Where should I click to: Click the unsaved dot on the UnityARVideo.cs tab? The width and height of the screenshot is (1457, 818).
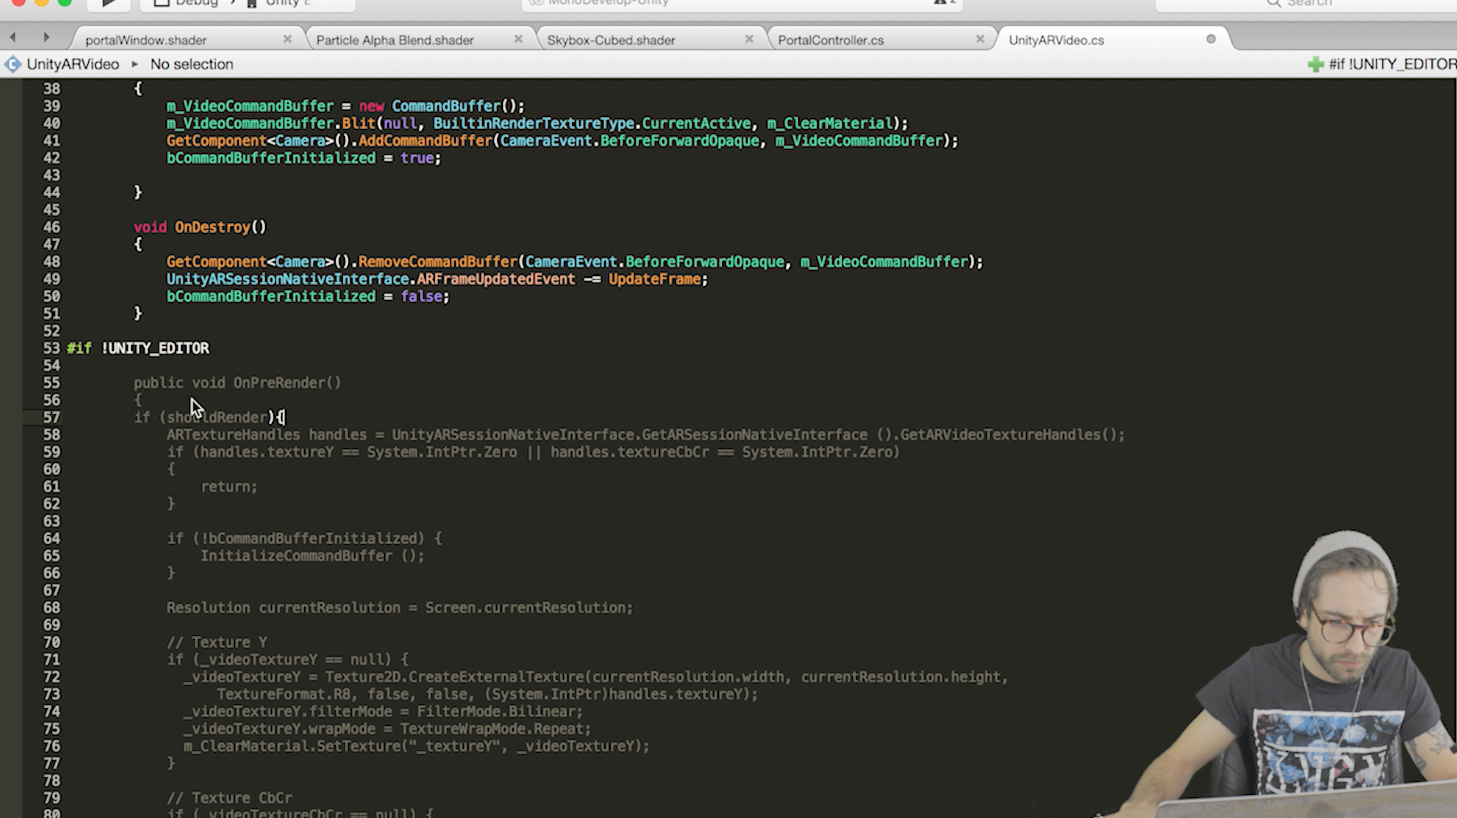tap(1211, 39)
